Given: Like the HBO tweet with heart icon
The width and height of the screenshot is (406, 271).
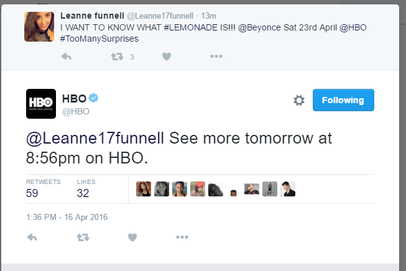Looking at the screenshot, I should (132, 237).
